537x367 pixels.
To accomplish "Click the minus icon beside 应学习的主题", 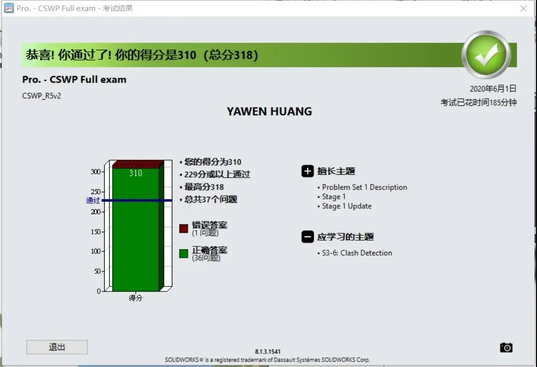I will pos(308,237).
